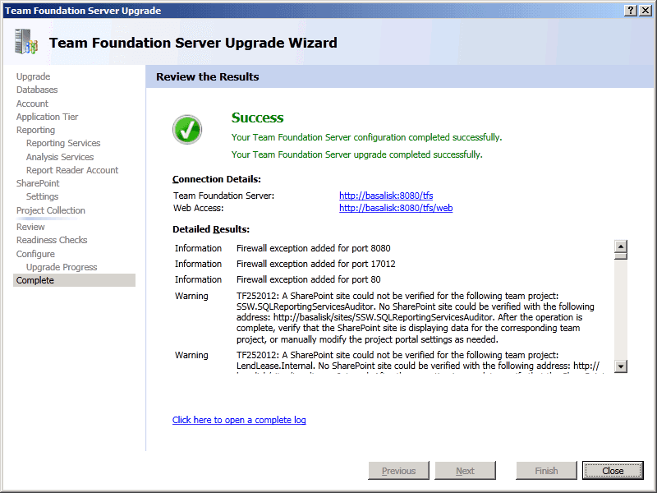Select Analysis Services in sidebar
The height and width of the screenshot is (493, 657).
(x=60, y=157)
